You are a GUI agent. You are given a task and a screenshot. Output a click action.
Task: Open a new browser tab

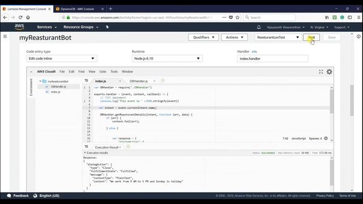[111, 9]
